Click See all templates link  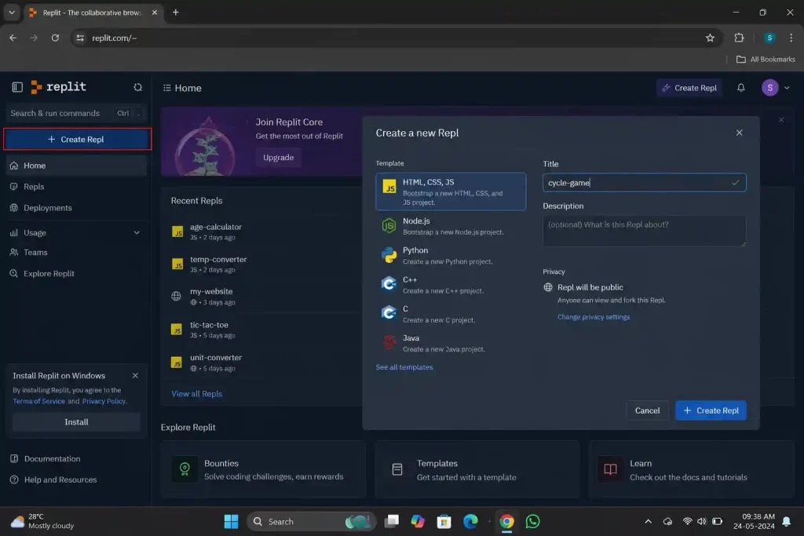point(404,367)
